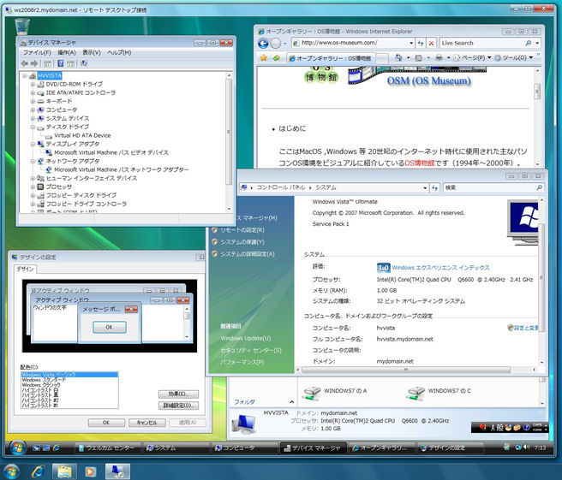The height and width of the screenshot is (480, 562).
Task: Click the 効果(E) button
Action: [x=178, y=394]
